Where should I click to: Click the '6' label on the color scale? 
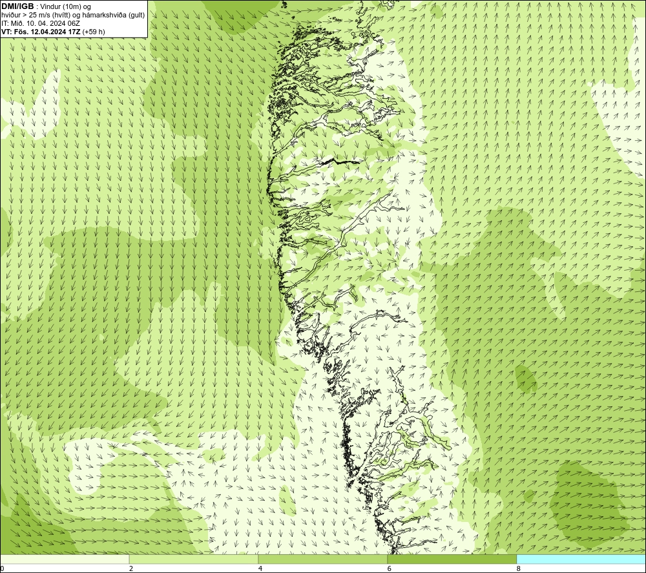pos(390,568)
